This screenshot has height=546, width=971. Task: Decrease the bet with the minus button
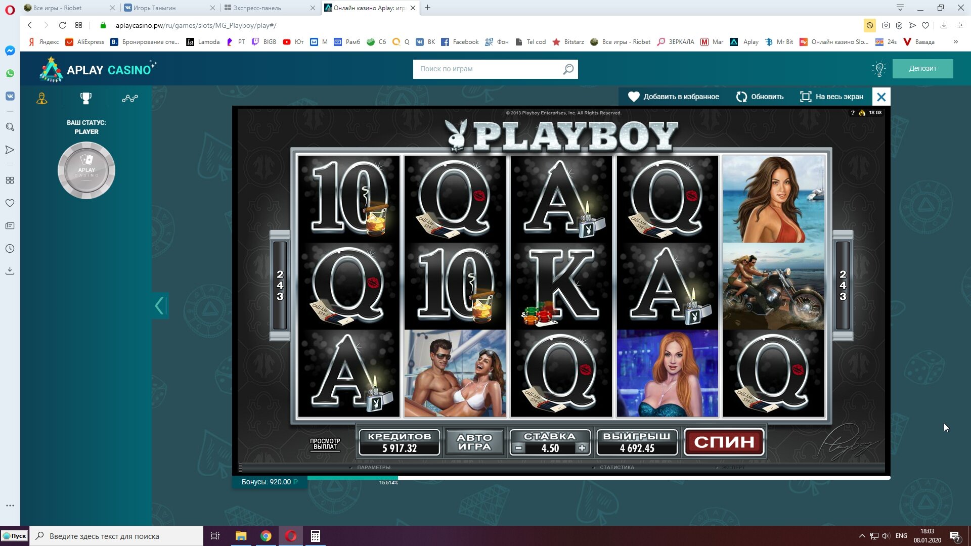pos(518,448)
